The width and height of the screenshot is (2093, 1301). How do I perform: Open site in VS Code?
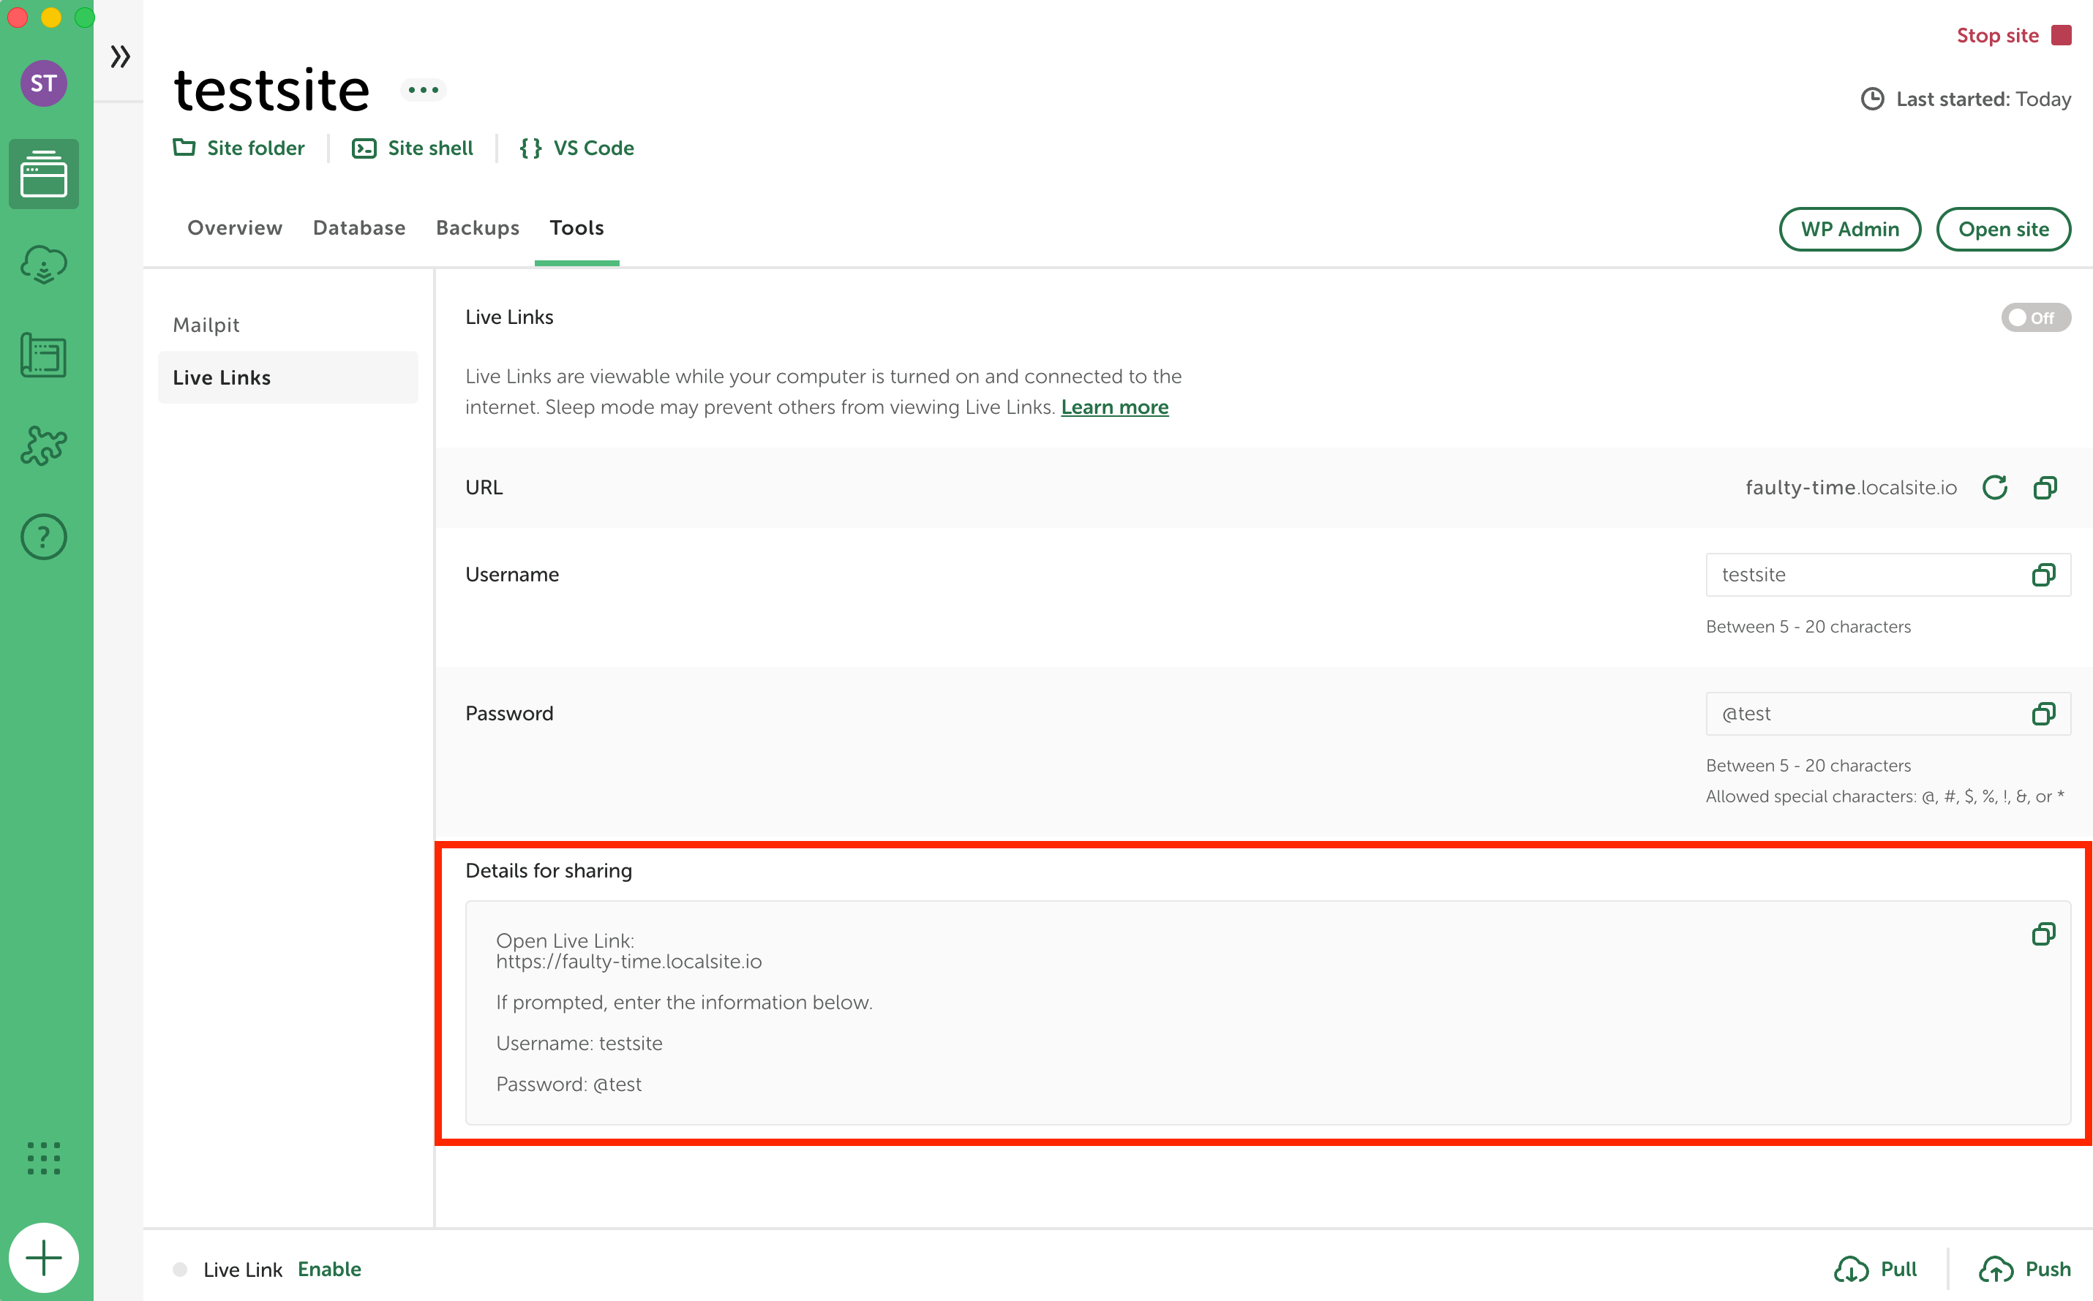coord(576,148)
